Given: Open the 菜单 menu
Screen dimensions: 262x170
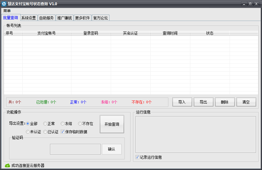Looking at the screenshot, I should [7, 11].
